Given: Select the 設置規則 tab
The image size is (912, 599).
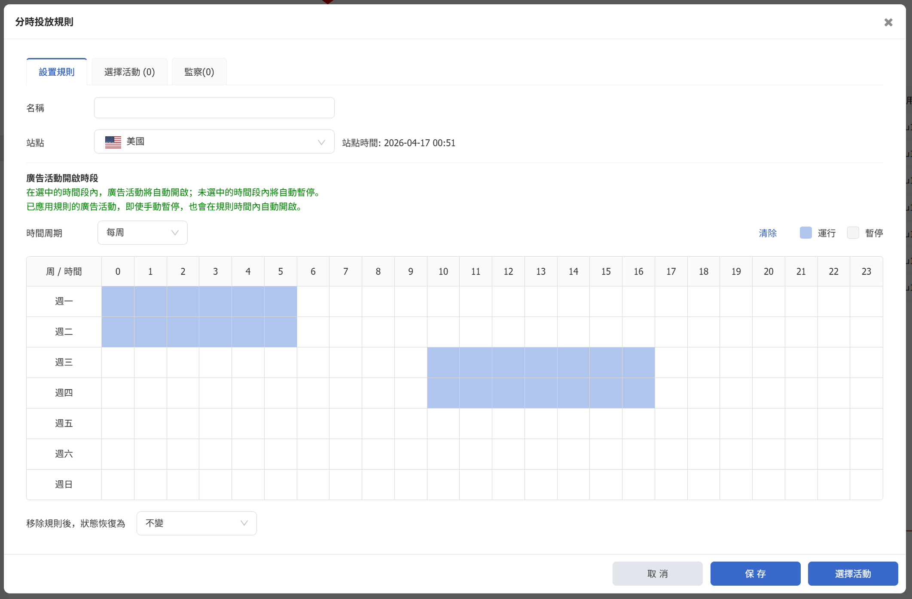Looking at the screenshot, I should click(x=57, y=72).
